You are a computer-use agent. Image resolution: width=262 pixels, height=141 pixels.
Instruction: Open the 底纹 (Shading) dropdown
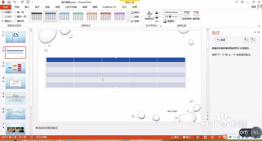tap(136, 12)
